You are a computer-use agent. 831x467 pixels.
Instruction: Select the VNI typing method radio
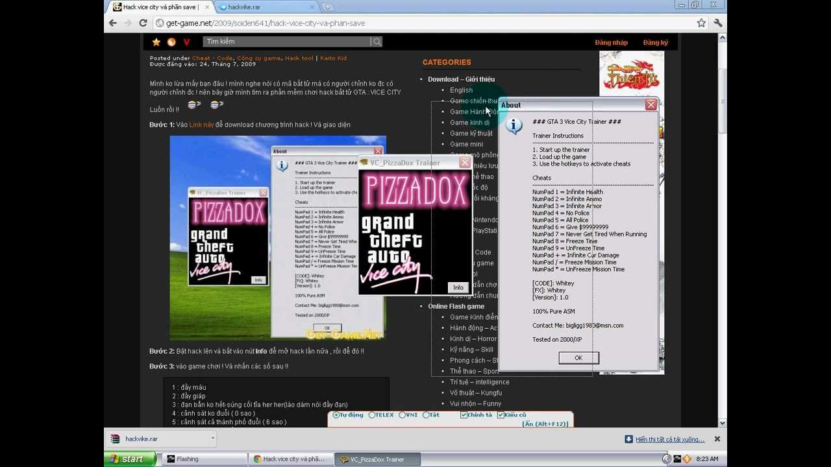click(x=403, y=415)
